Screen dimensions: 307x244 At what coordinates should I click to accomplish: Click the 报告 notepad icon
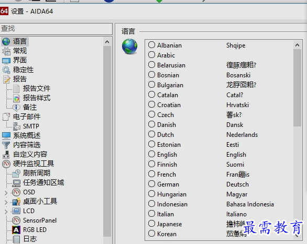(6, 79)
